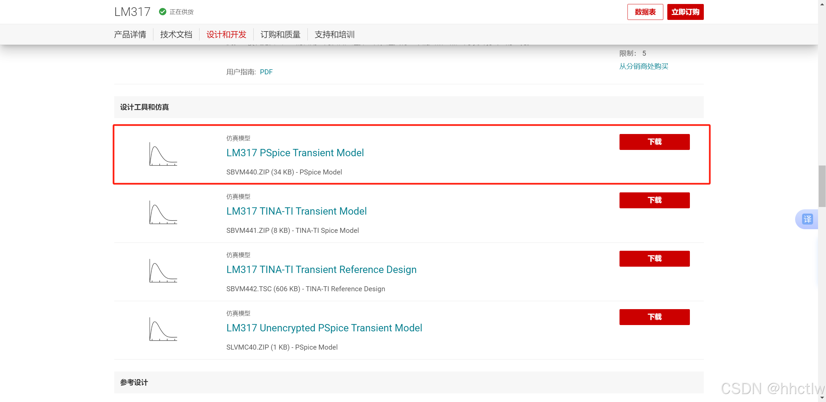Click the page vertical scrollbar thumb
The image size is (826, 402).
click(822, 186)
